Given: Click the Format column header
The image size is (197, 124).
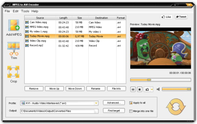Looking at the screenshot, I should [121, 18].
